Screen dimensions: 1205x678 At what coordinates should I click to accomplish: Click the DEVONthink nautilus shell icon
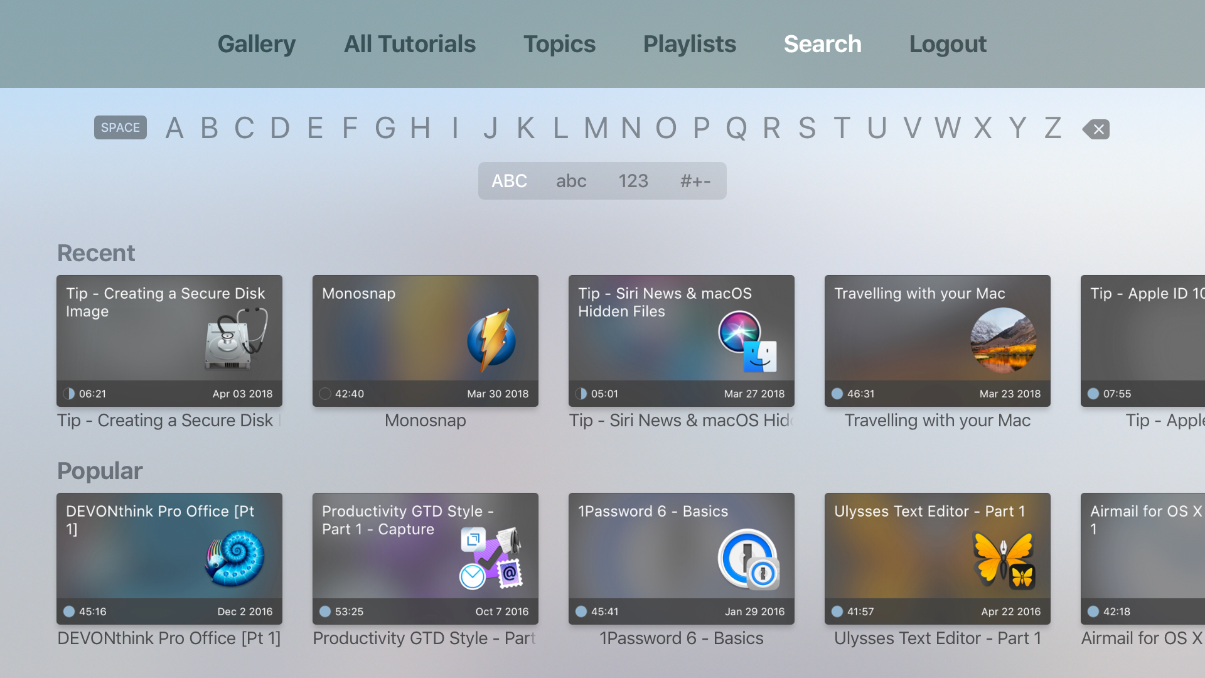click(235, 558)
